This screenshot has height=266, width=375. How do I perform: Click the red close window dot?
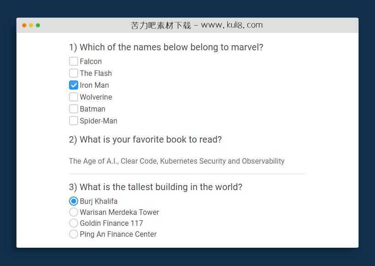pyautogui.click(x=24, y=25)
